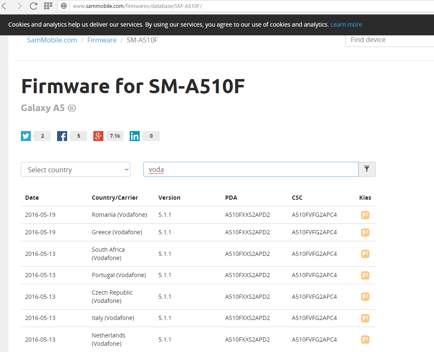Click the browser address bar URL
This screenshot has width=434, height=352.
pyautogui.click(x=137, y=6)
